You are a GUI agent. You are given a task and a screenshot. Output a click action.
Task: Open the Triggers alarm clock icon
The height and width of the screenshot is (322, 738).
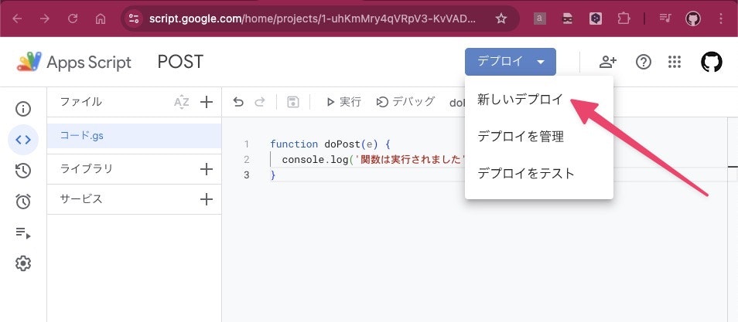[23, 202]
